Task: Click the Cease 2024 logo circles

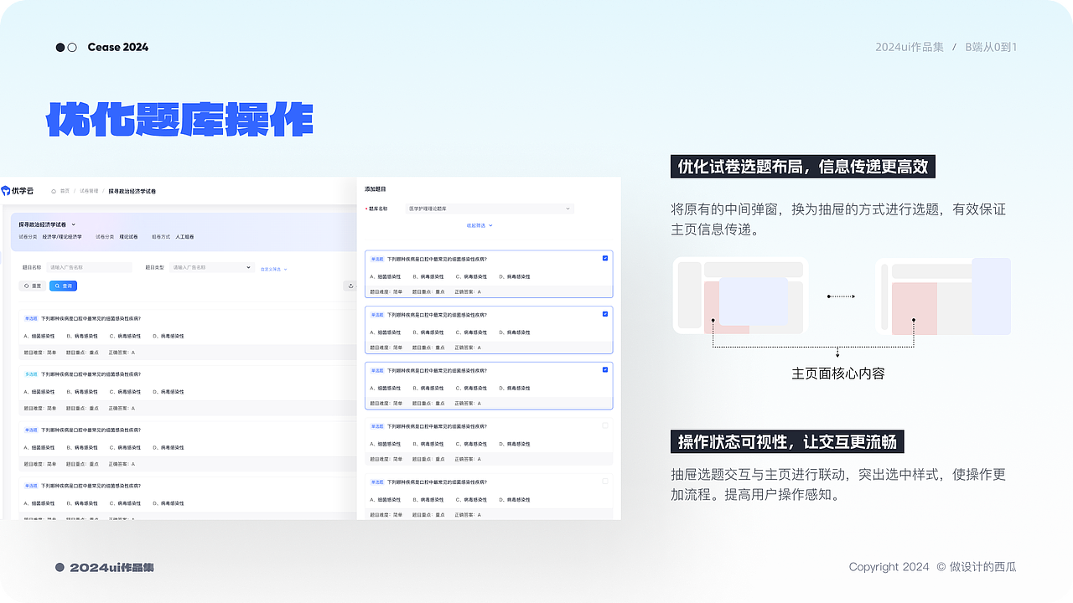Action: (x=66, y=47)
